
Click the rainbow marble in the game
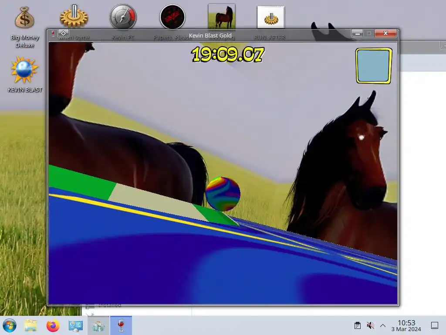223,194
